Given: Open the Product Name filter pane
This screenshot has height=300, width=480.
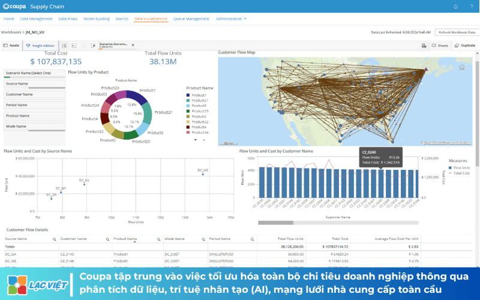Looking at the screenshot, I should click(x=34, y=116).
